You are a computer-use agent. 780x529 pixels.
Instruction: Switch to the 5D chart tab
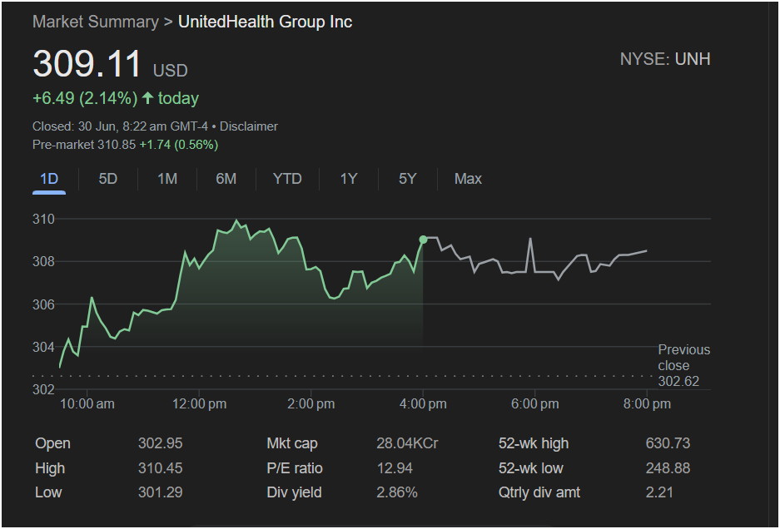[108, 179]
